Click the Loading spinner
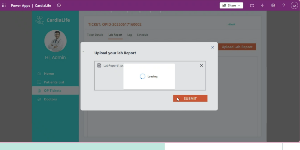 pos(143,76)
